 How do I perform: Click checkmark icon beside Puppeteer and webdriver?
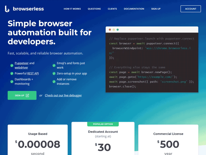click(x=12, y=65)
